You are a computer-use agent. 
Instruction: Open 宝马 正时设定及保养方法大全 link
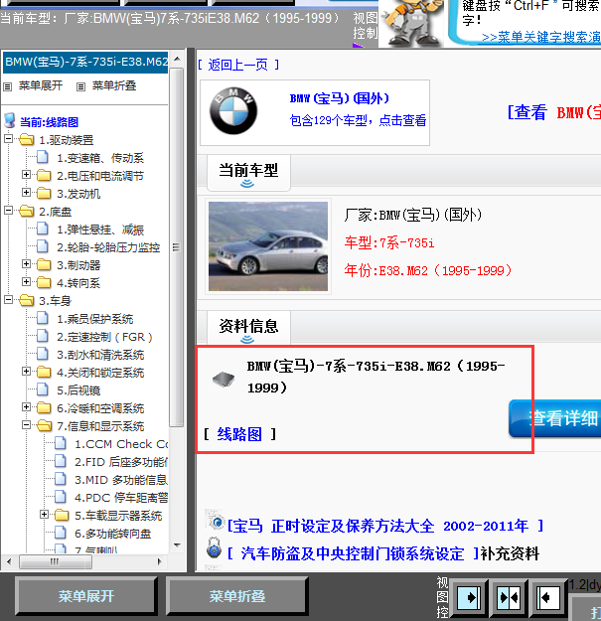384,527
